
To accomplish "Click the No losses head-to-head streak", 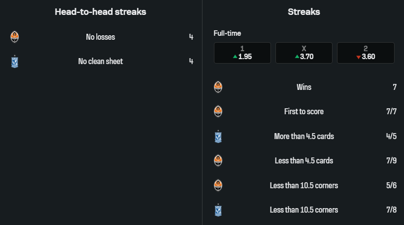I will [100, 37].
